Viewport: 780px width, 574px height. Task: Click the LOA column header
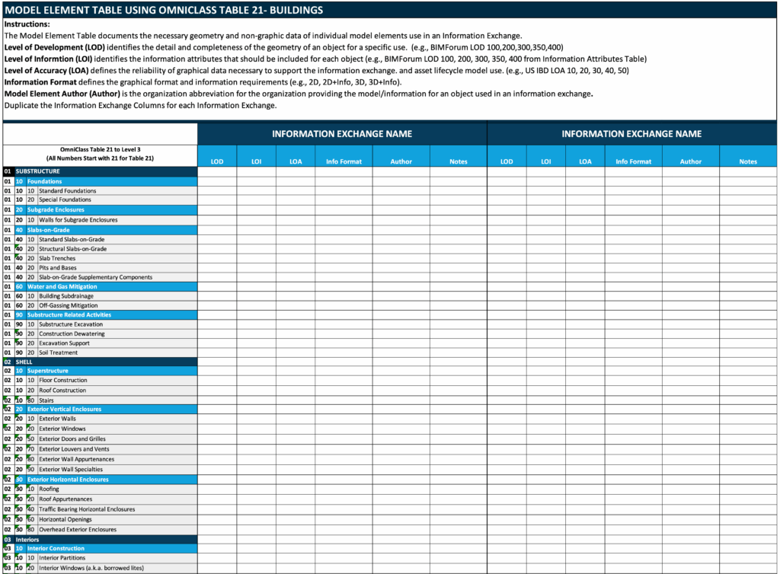point(296,161)
